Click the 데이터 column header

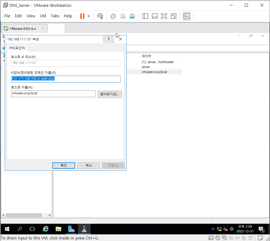(x=161, y=56)
